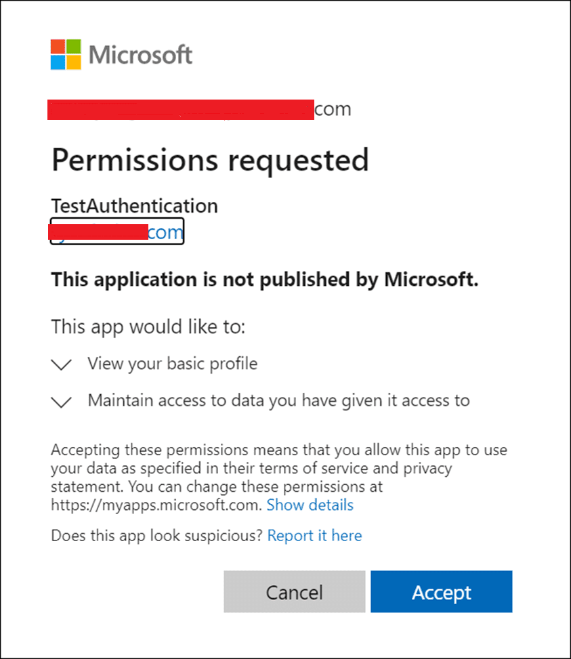Click the "This app would like to:" text

pos(148,327)
